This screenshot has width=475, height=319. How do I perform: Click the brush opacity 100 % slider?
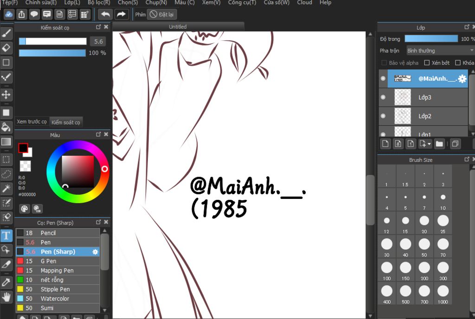click(52, 53)
